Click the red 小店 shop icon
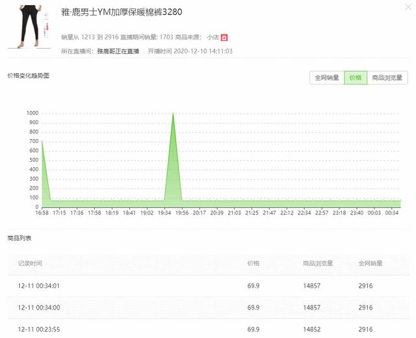Image resolution: width=416 pixels, height=338 pixels. point(224,38)
